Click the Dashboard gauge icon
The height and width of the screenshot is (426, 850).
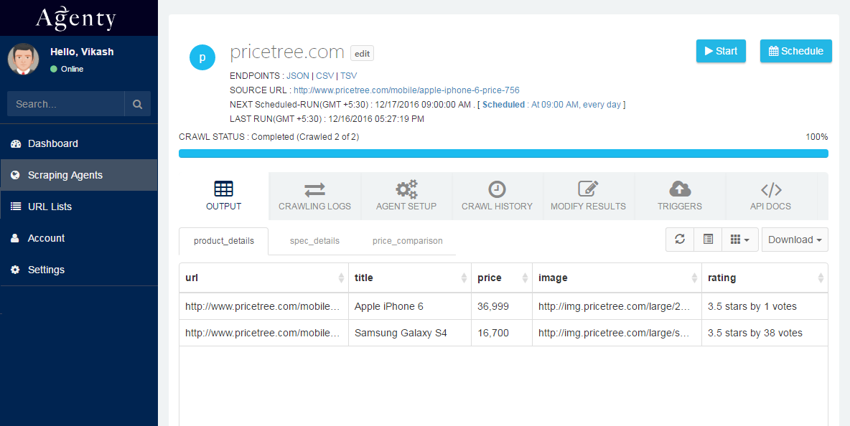point(16,143)
